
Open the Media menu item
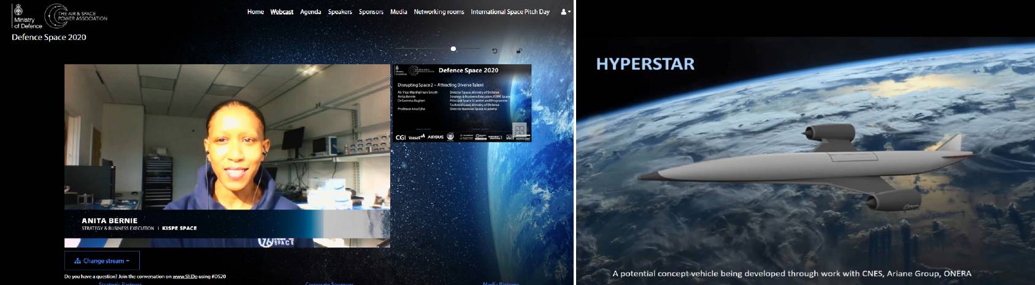tap(399, 12)
